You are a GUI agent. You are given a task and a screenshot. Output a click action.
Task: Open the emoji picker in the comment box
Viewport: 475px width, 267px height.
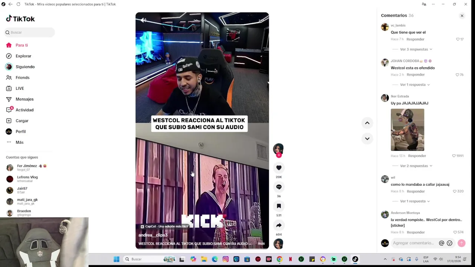449,243
